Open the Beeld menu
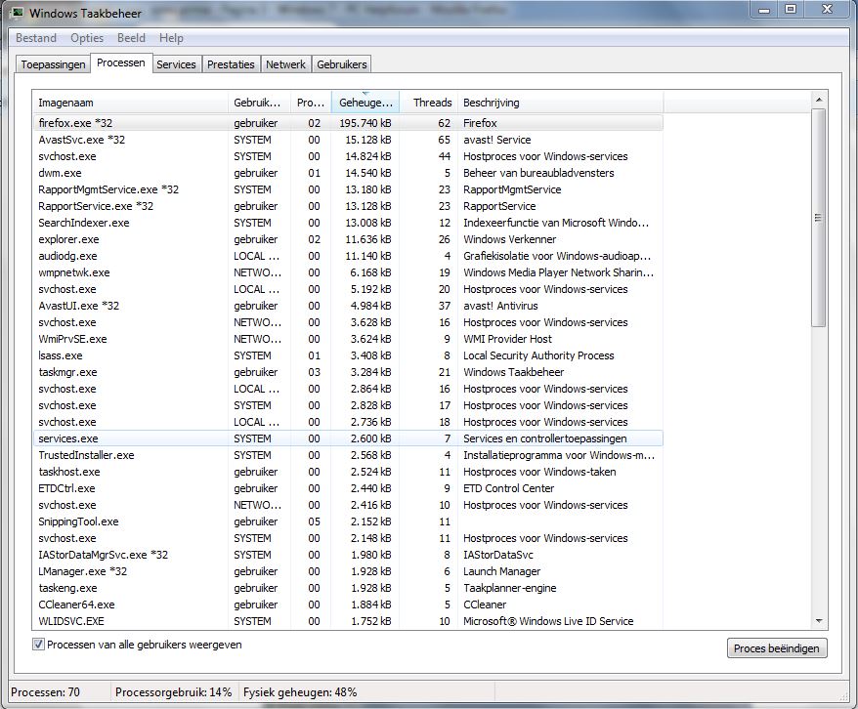858x709 pixels. tap(131, 38)
